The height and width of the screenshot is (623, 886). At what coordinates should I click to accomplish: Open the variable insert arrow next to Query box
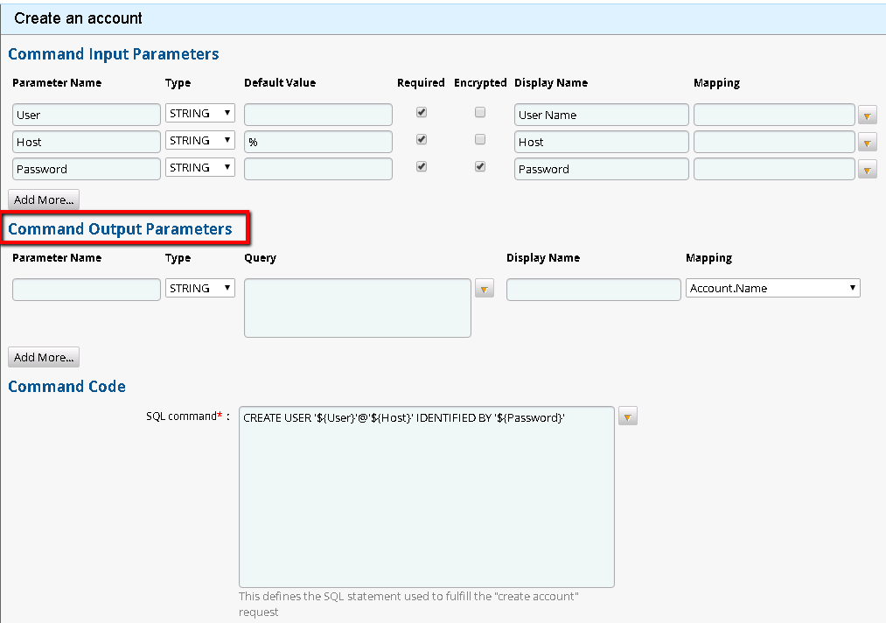[485, 288]
